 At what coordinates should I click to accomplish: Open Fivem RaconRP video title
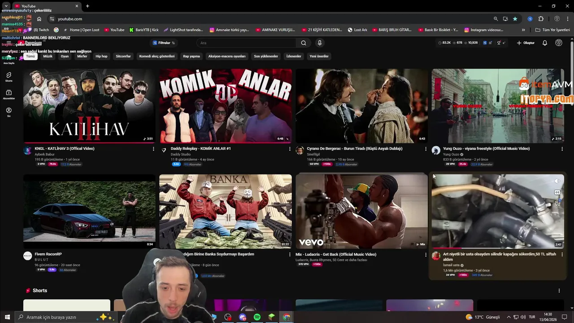click(x=48, y=254)
